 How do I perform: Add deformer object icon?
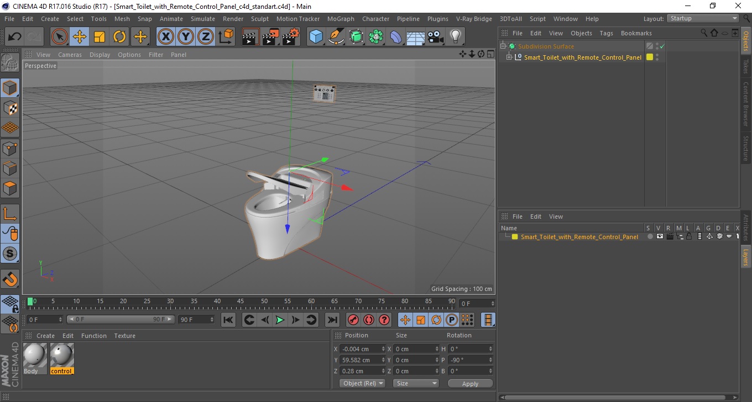pos(396,37)
